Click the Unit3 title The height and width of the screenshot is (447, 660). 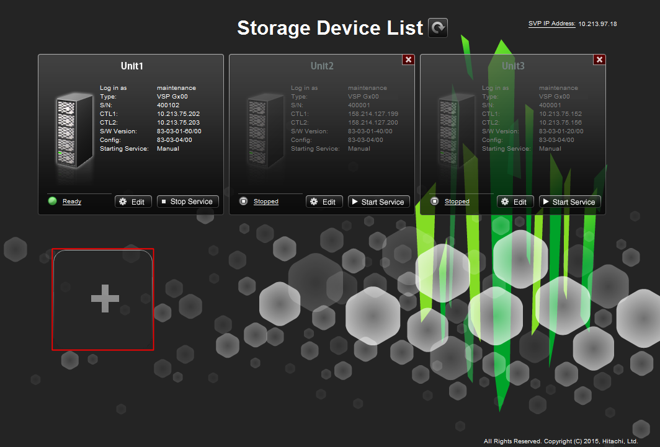click(x=513, y=66)
